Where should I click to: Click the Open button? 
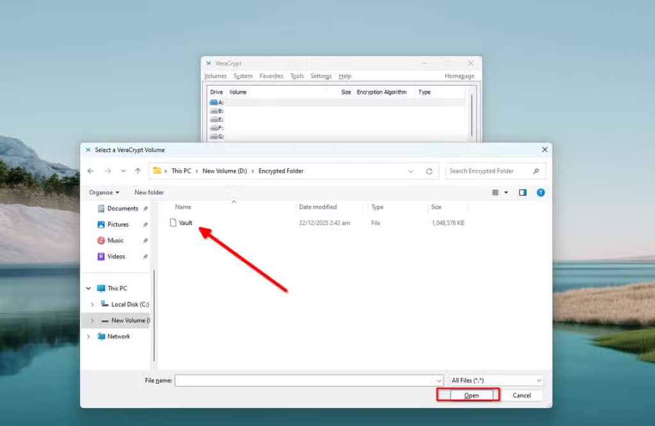[471, 395]
